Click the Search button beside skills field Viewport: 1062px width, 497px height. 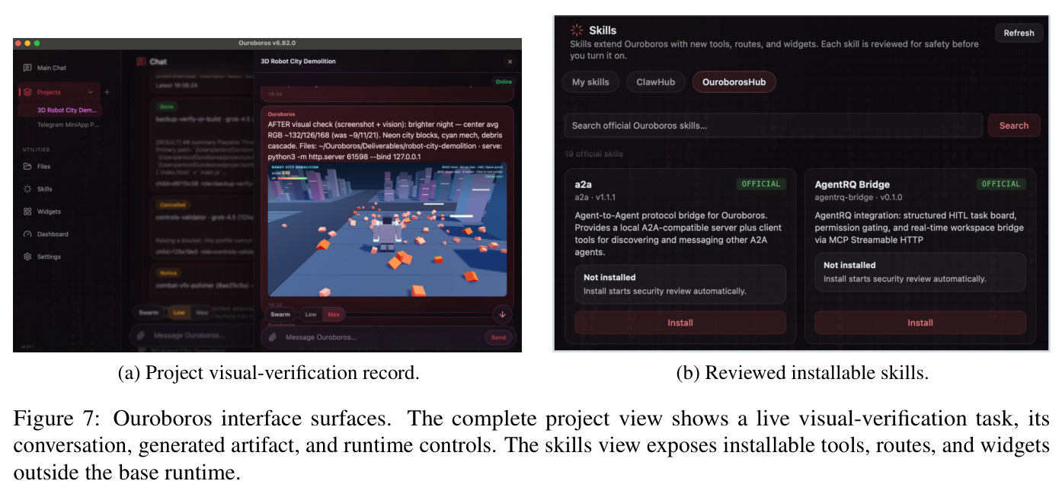(1014, 126)
